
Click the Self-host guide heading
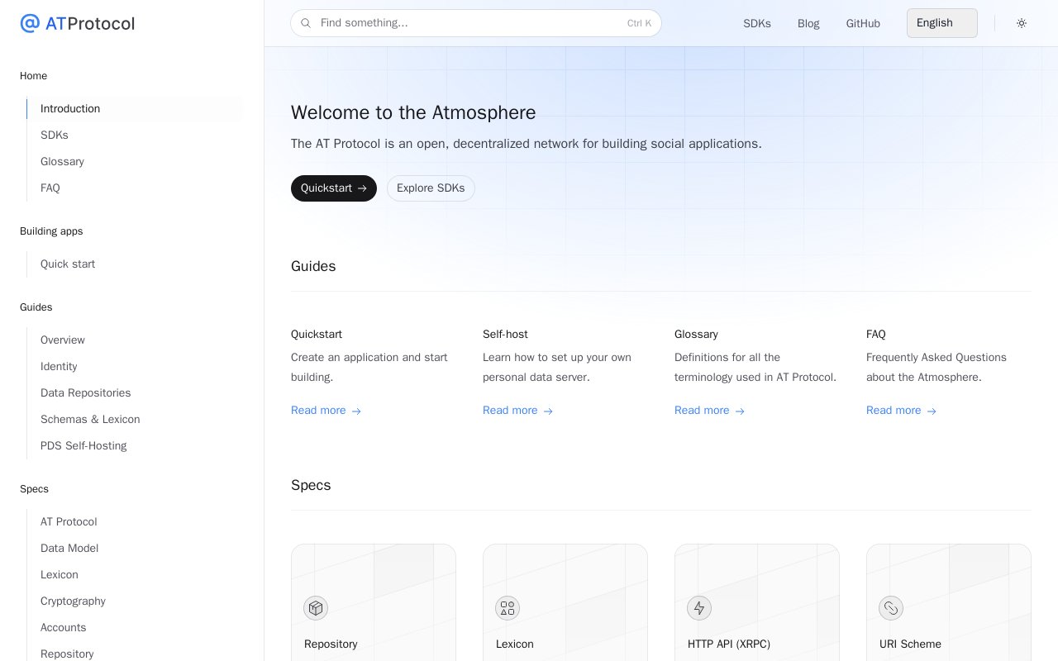[505, 335]
